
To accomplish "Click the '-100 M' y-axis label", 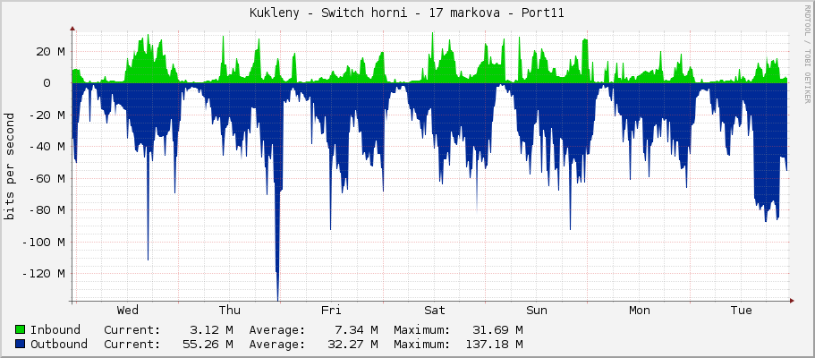I will pos(44,242).
